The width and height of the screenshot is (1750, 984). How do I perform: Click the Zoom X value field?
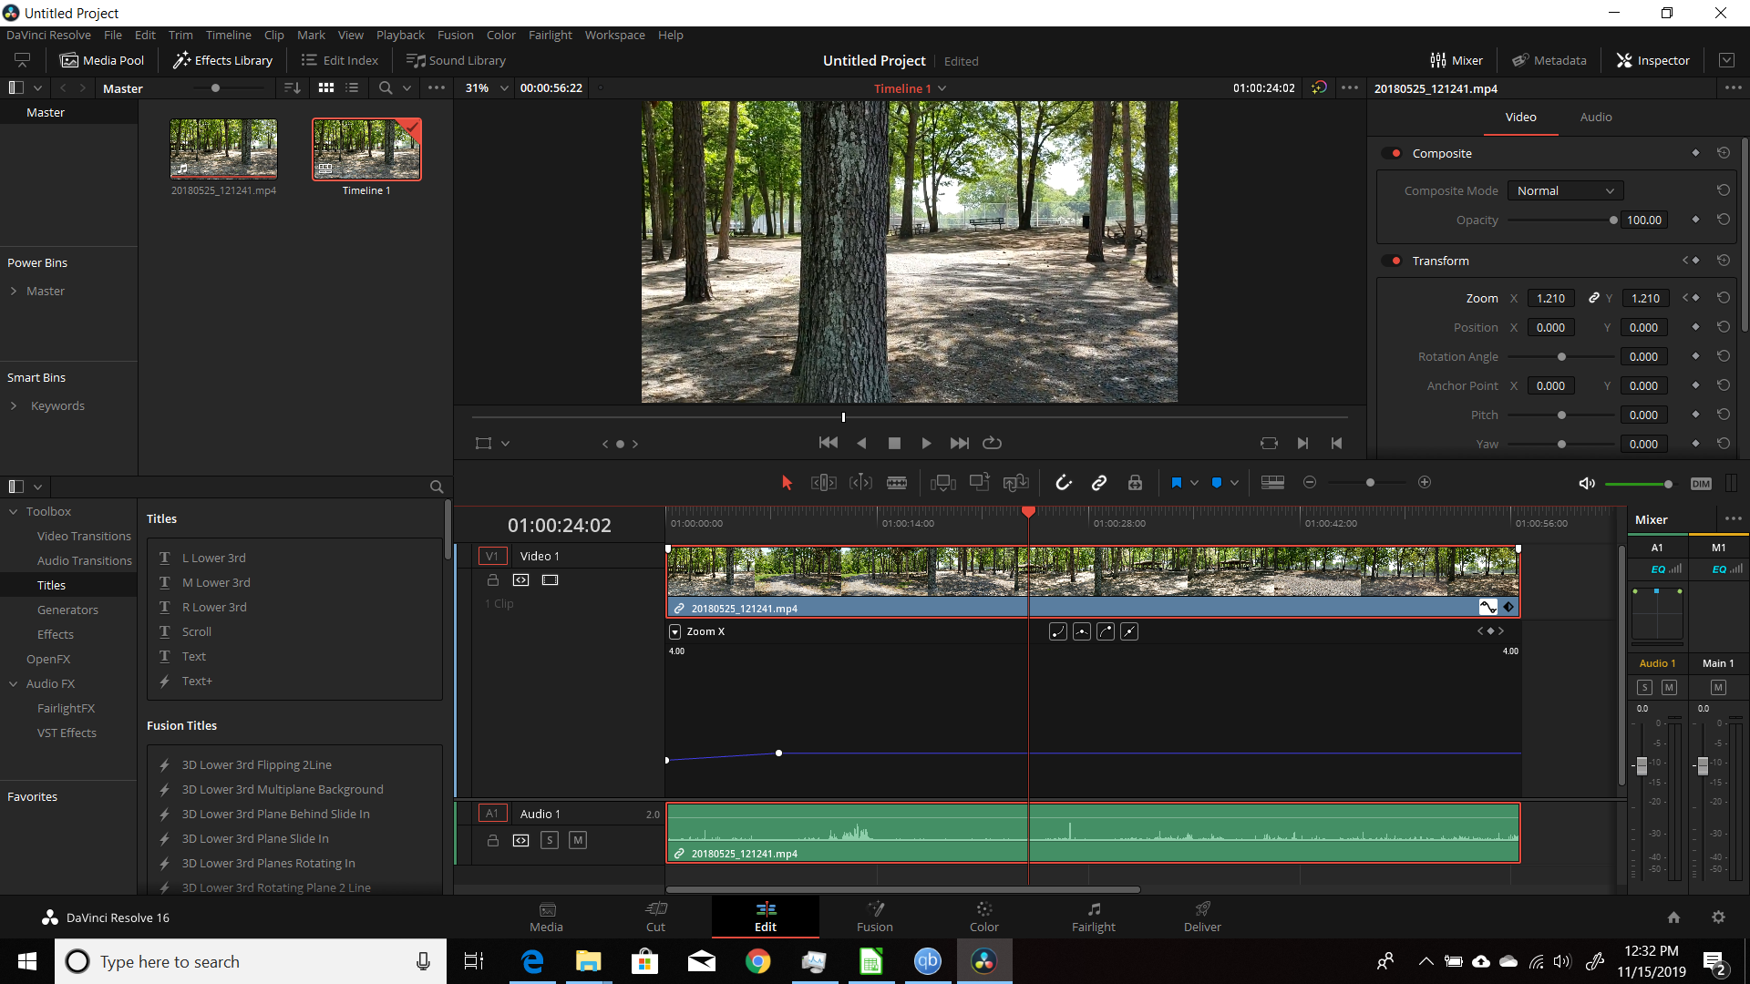[1550, 298]
